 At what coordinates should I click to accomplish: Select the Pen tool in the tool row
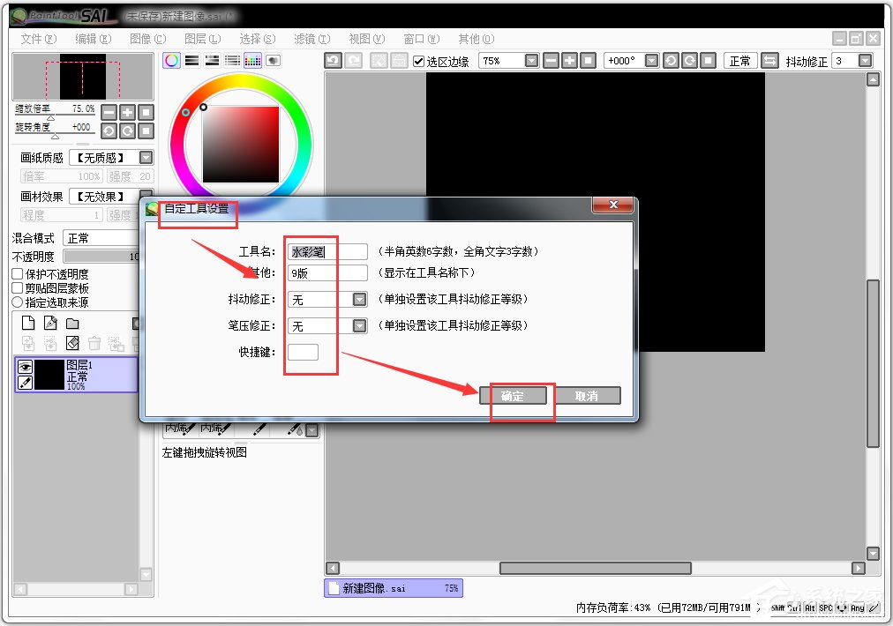click(x=260, y=430)
